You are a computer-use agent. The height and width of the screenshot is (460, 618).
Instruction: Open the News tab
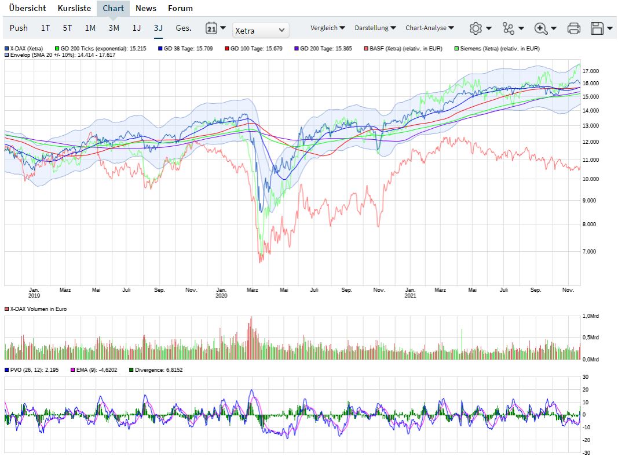click(x=146, y=8)
